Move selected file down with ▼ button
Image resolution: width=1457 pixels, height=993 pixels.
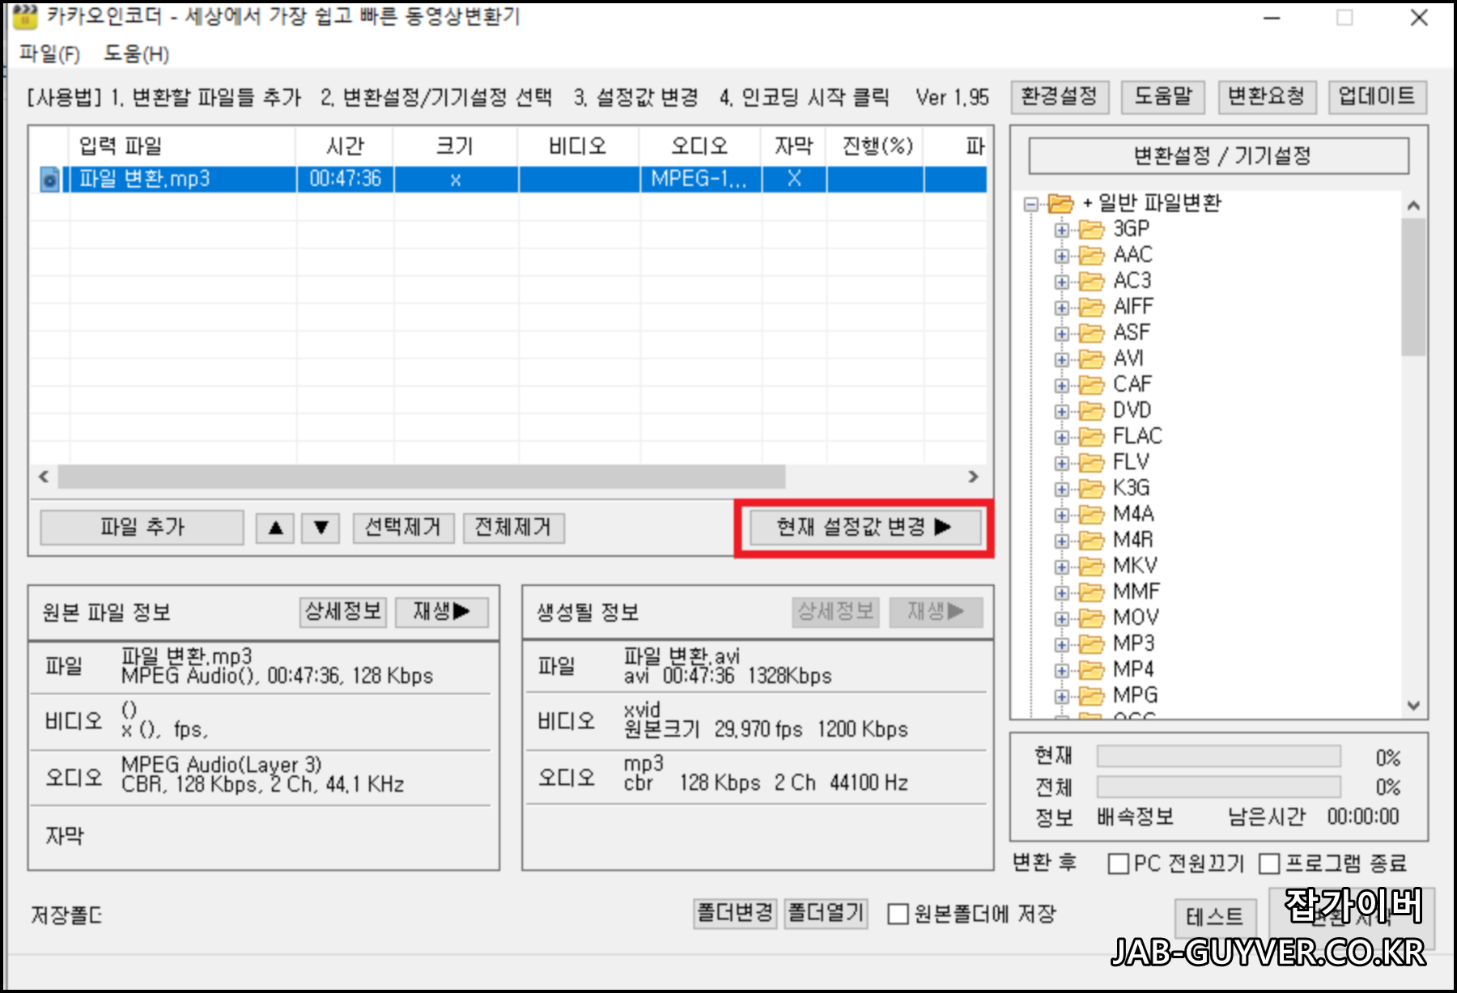coord(321,528)
